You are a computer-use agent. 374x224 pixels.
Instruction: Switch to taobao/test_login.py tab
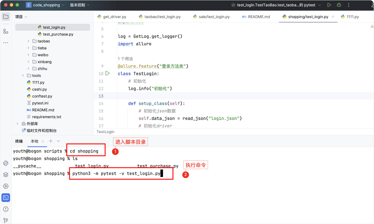pyautogui.click(x=160, y=17)
